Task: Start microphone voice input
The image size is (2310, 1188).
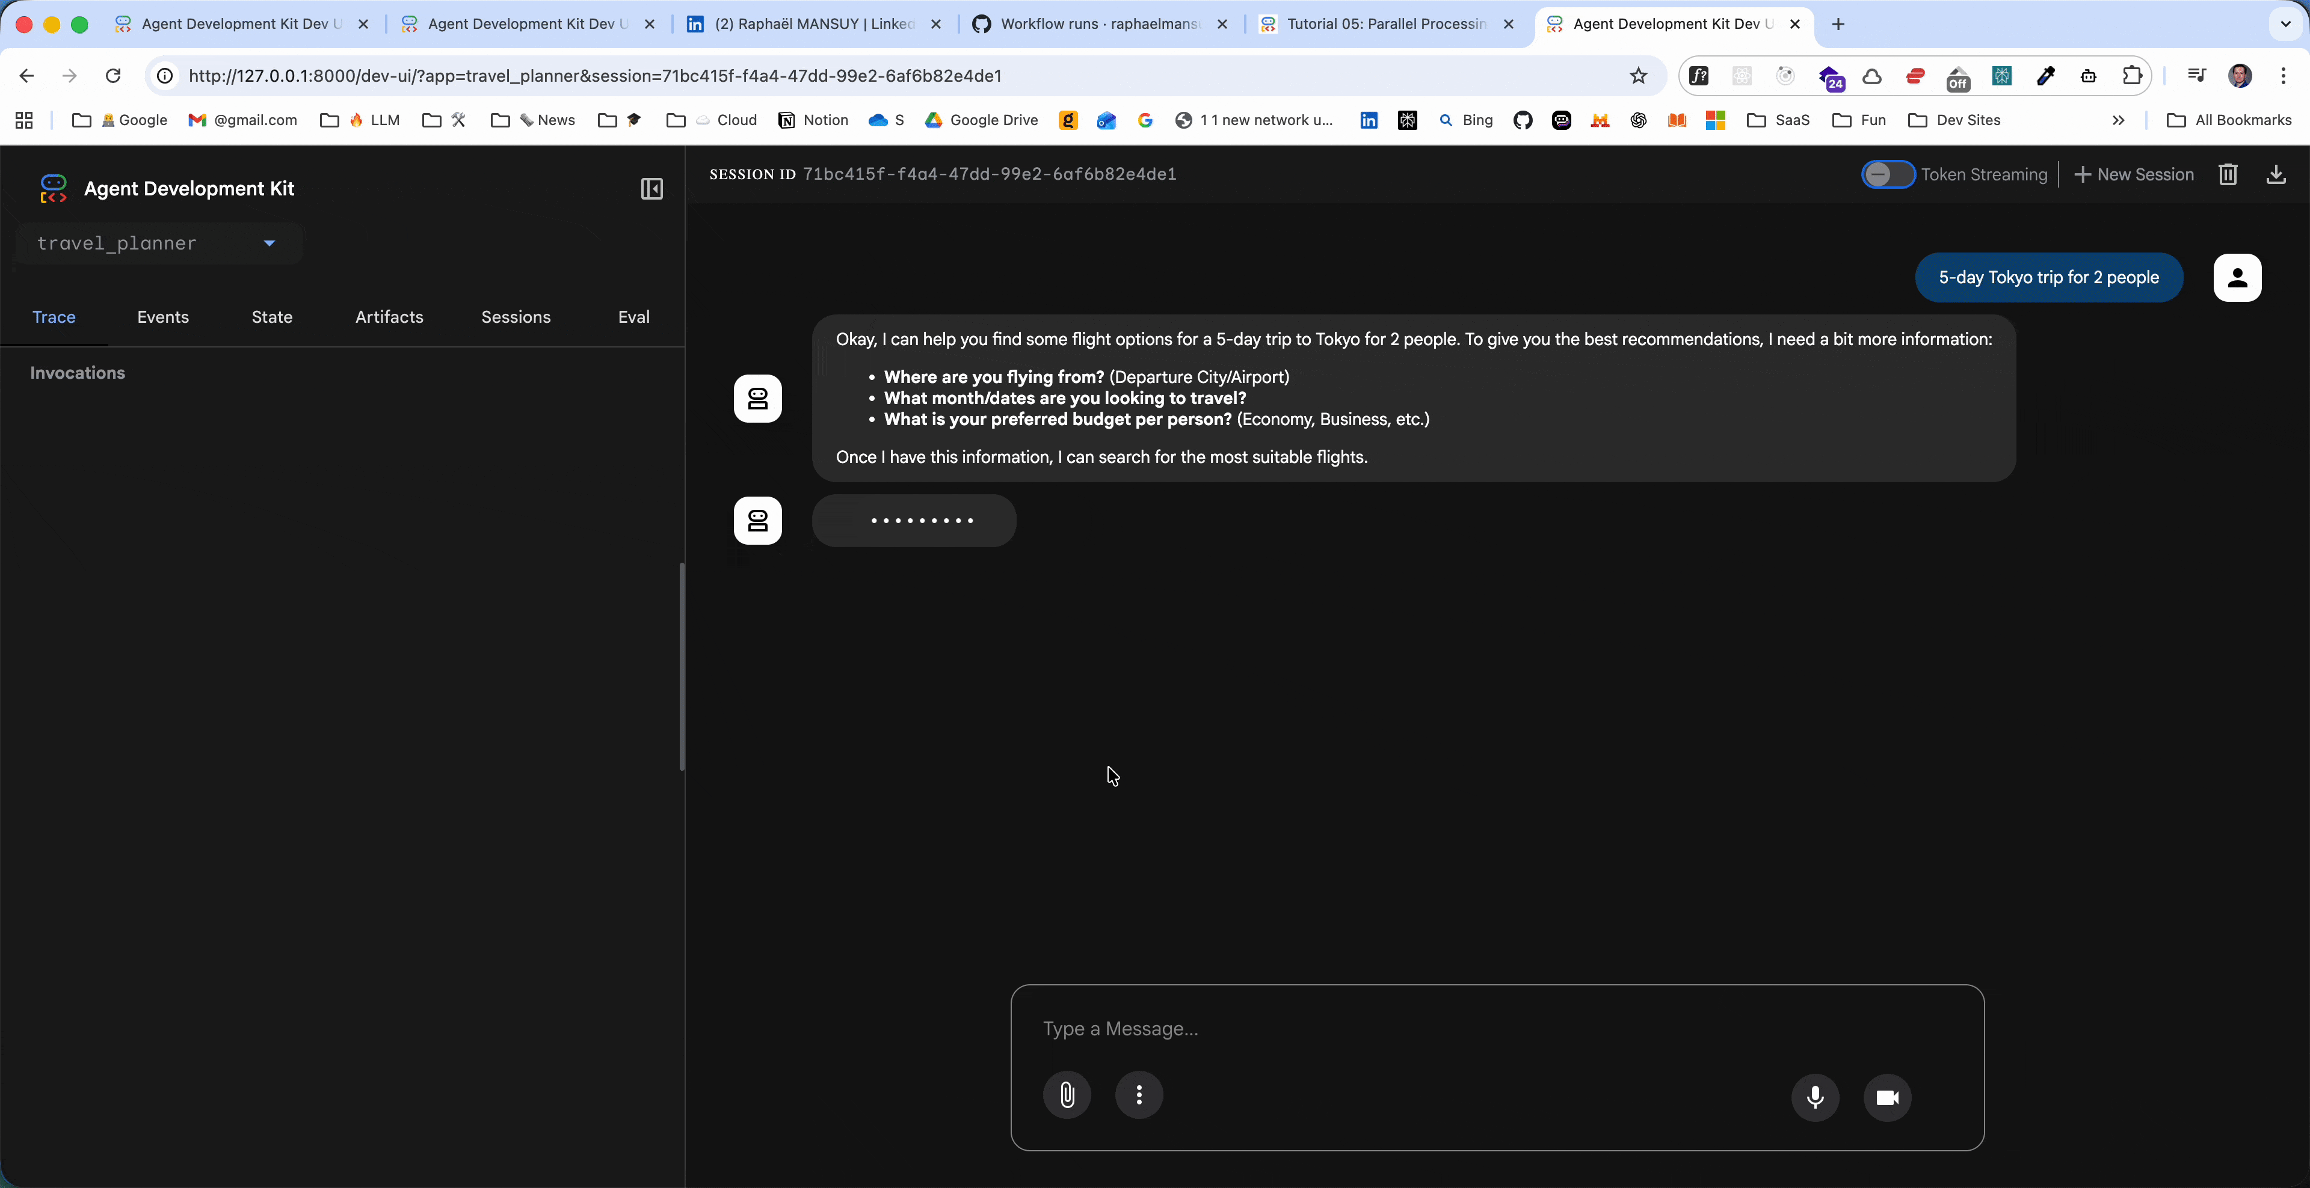Action: [x=1815, y=1097]
